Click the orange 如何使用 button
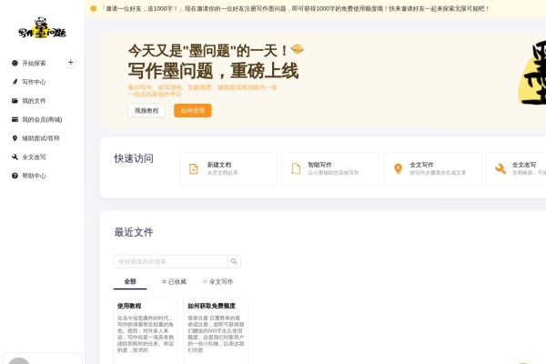This screenshot has height=364, width=546. (x=193, y=110)
